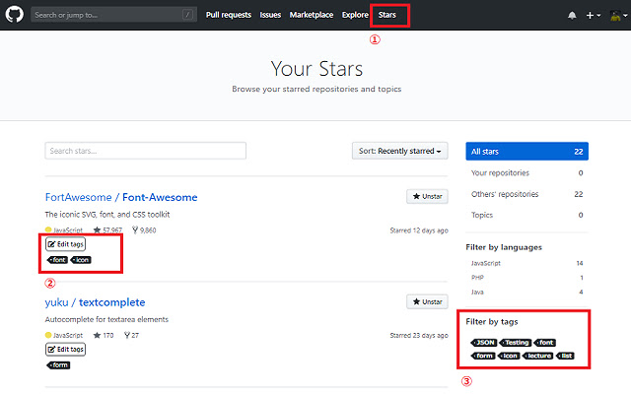Filter by Topics
The image size is (631, 394).
coord(526,215)
